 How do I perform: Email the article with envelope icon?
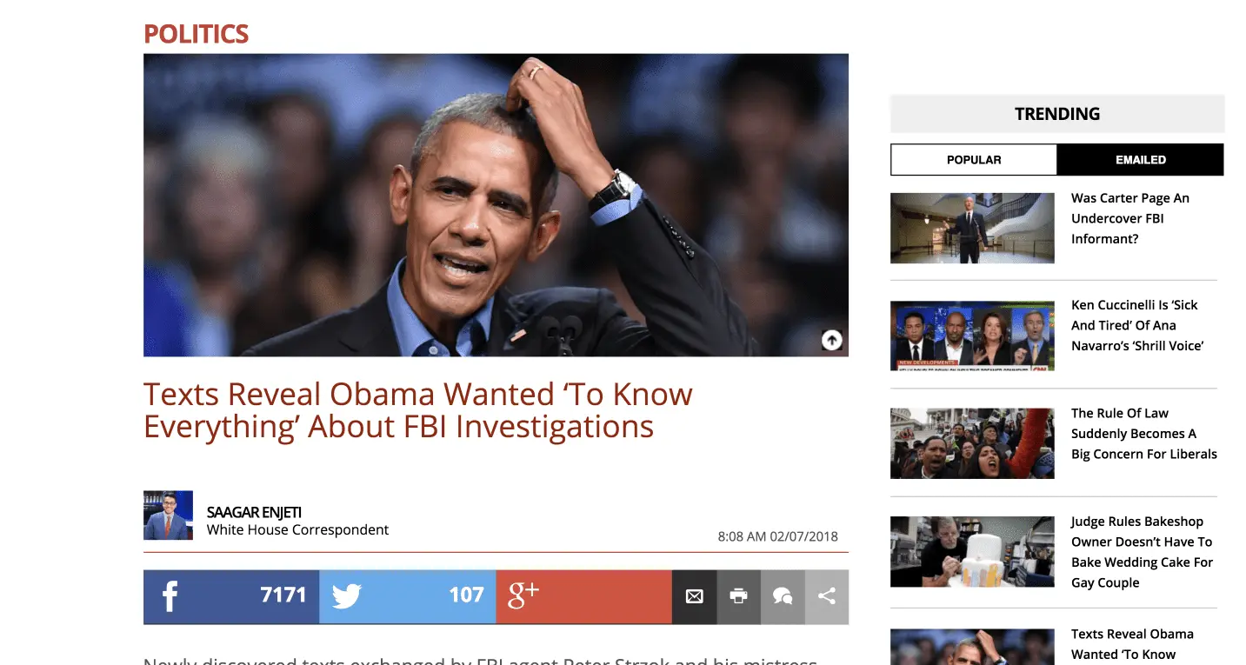[694, 596]
